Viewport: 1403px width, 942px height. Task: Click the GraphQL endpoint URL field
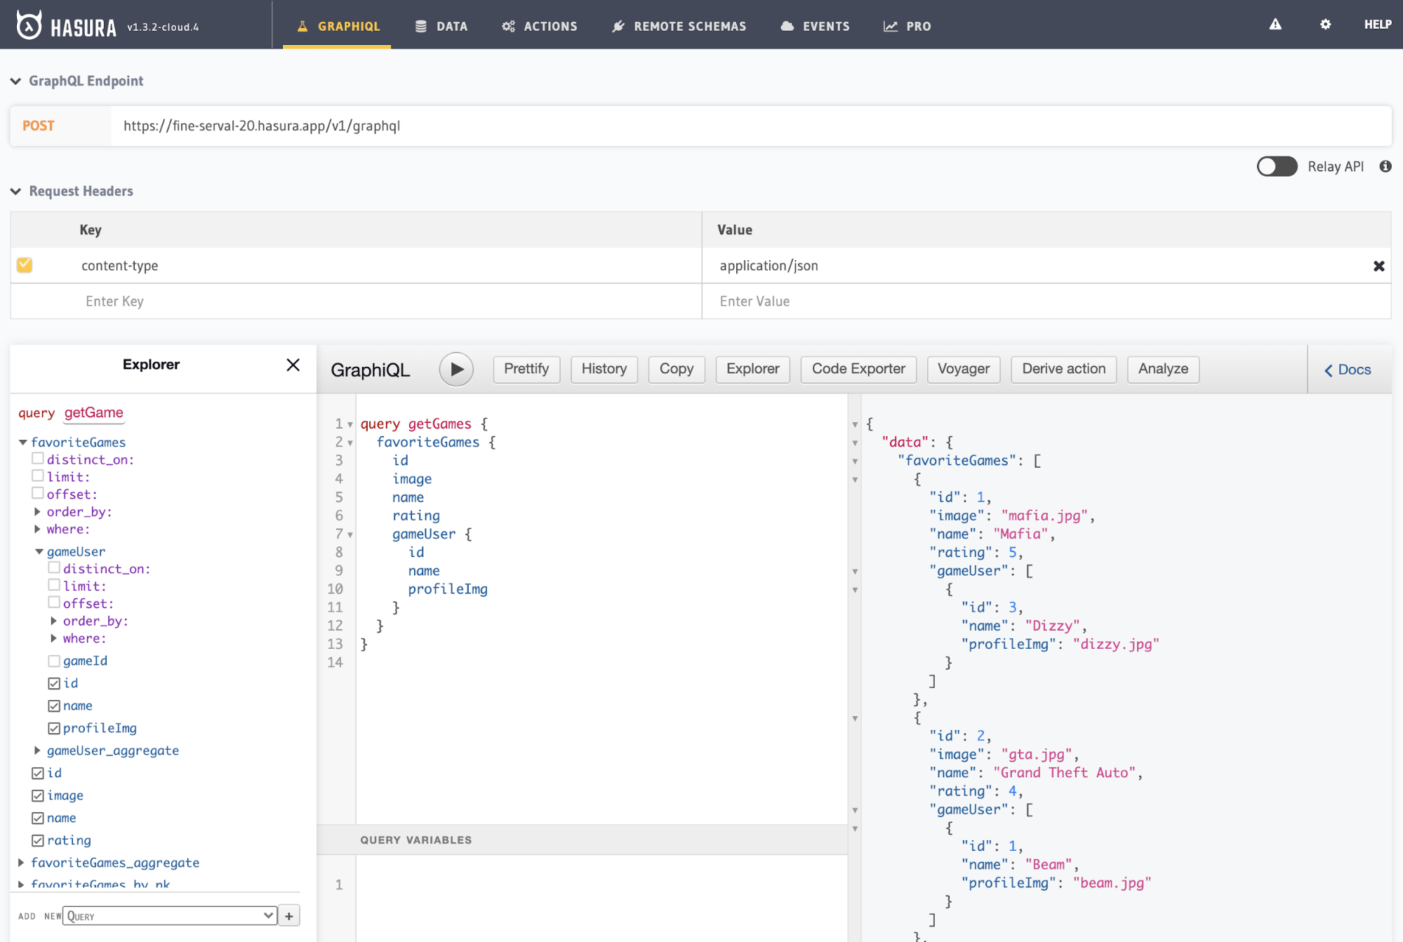click(750, 126)
